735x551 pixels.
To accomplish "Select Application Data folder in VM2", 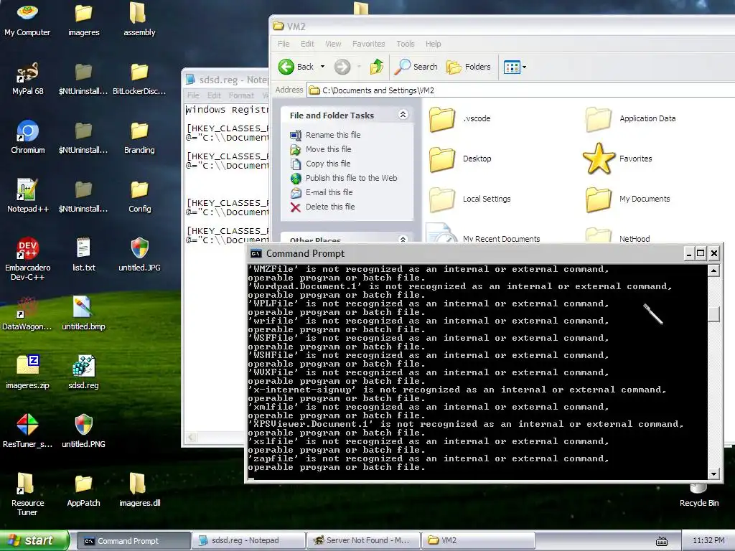I will pyautogui.click(x=630, y=118).
